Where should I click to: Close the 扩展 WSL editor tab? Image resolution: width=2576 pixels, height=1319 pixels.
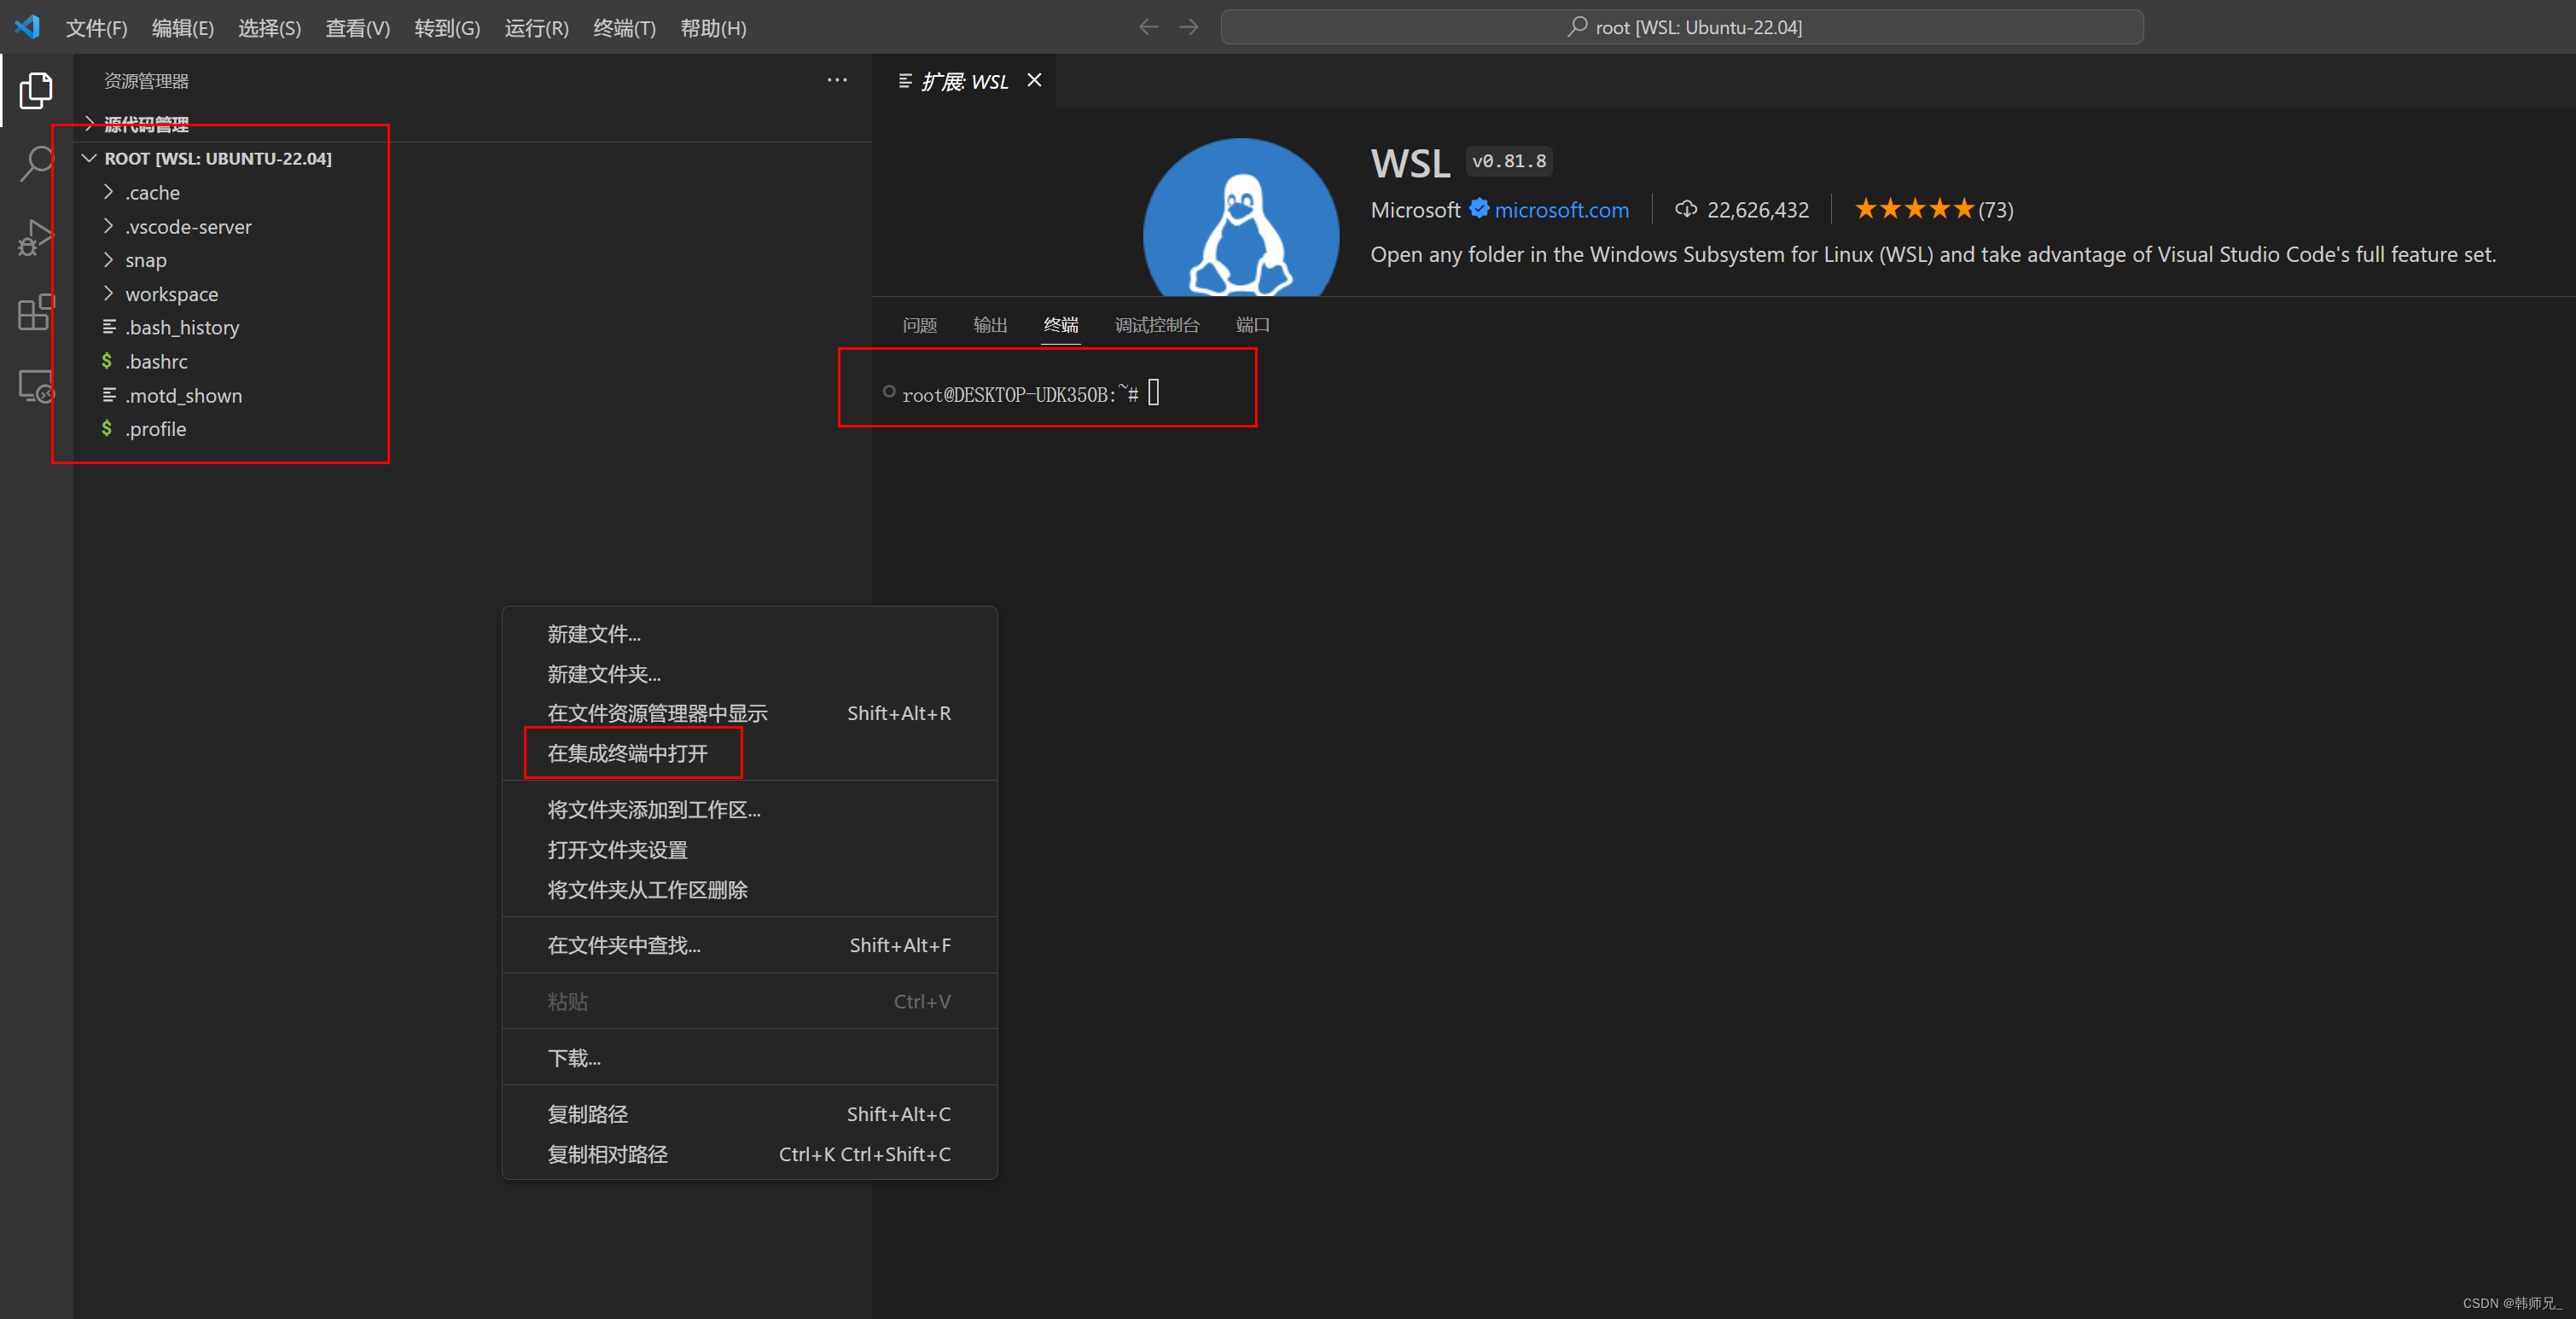tap(1034, 80)
